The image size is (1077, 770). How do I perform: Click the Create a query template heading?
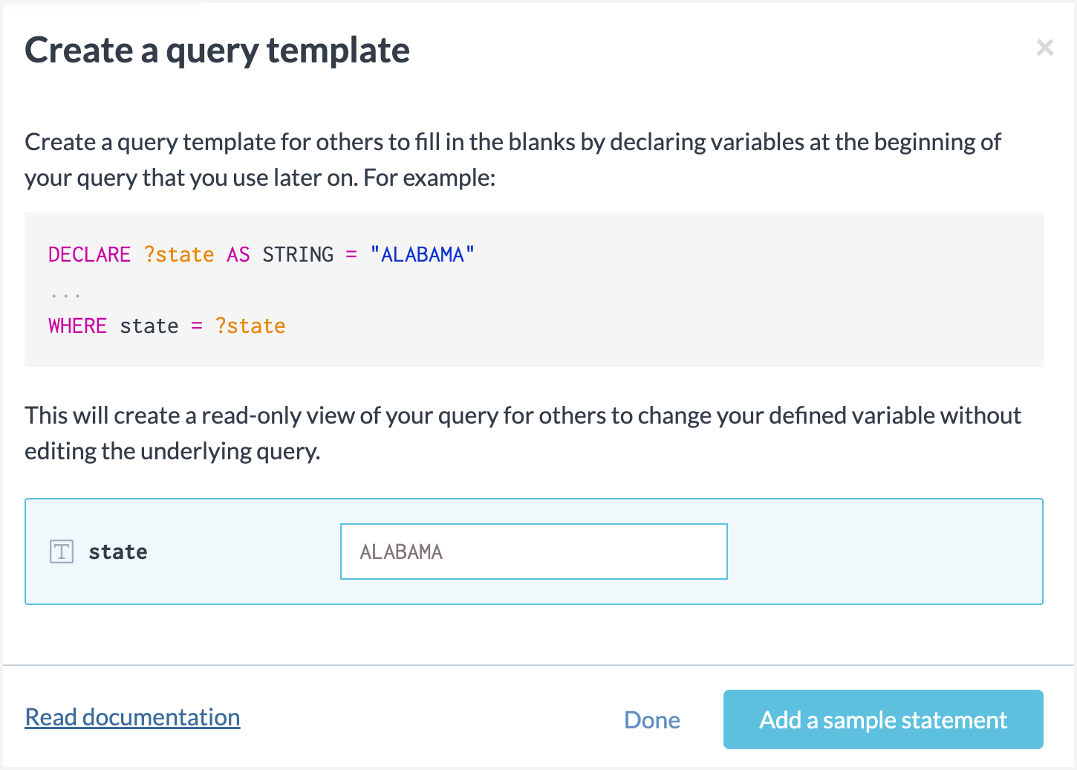pos(217,51)
